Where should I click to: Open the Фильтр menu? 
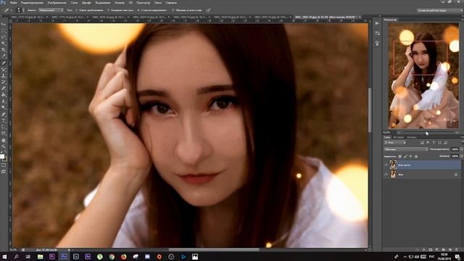(120, 3)
